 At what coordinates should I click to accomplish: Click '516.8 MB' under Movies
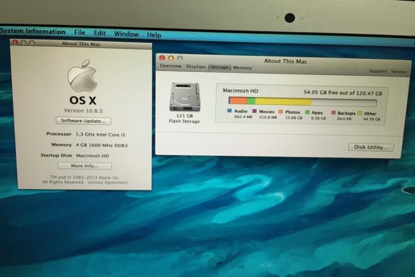pos(268,117)
